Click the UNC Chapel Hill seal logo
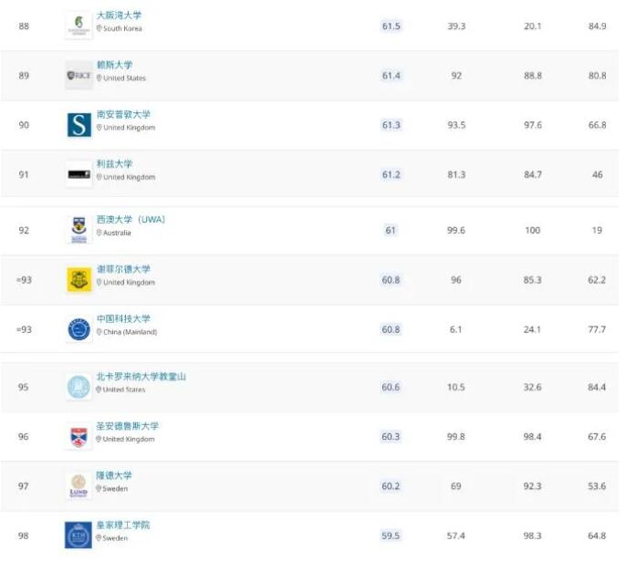 78,387
